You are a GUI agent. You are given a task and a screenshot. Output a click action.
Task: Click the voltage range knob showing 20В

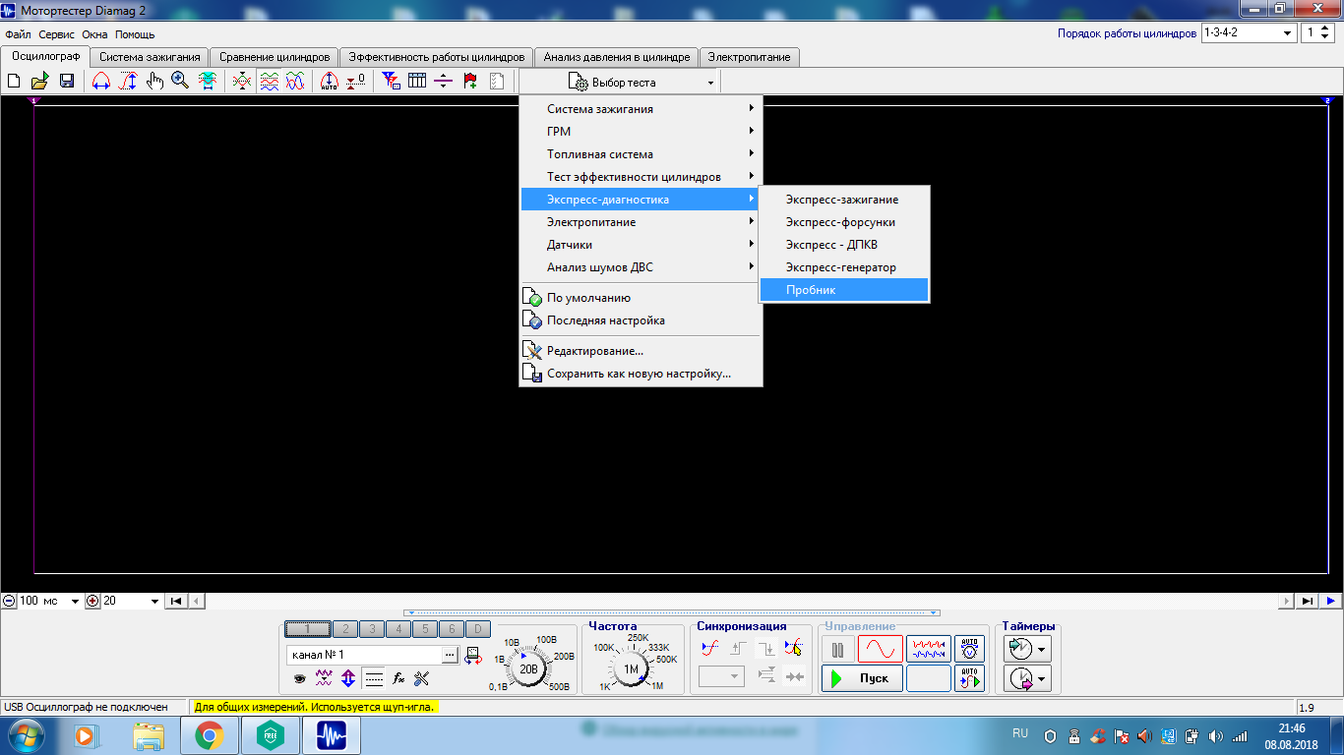[529, 668]
